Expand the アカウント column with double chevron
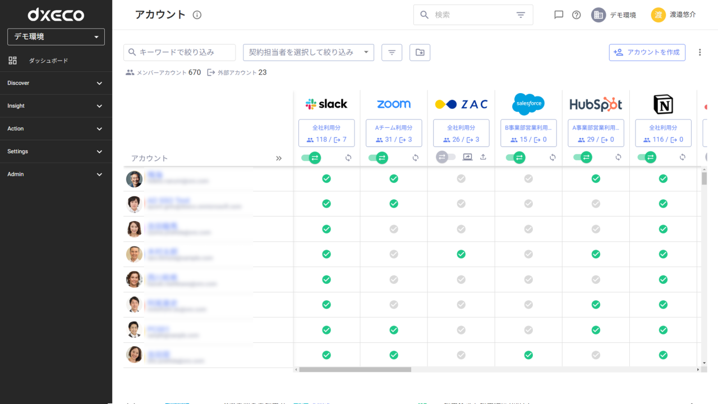This screenshot has height=404, width=718. point(279,159)
